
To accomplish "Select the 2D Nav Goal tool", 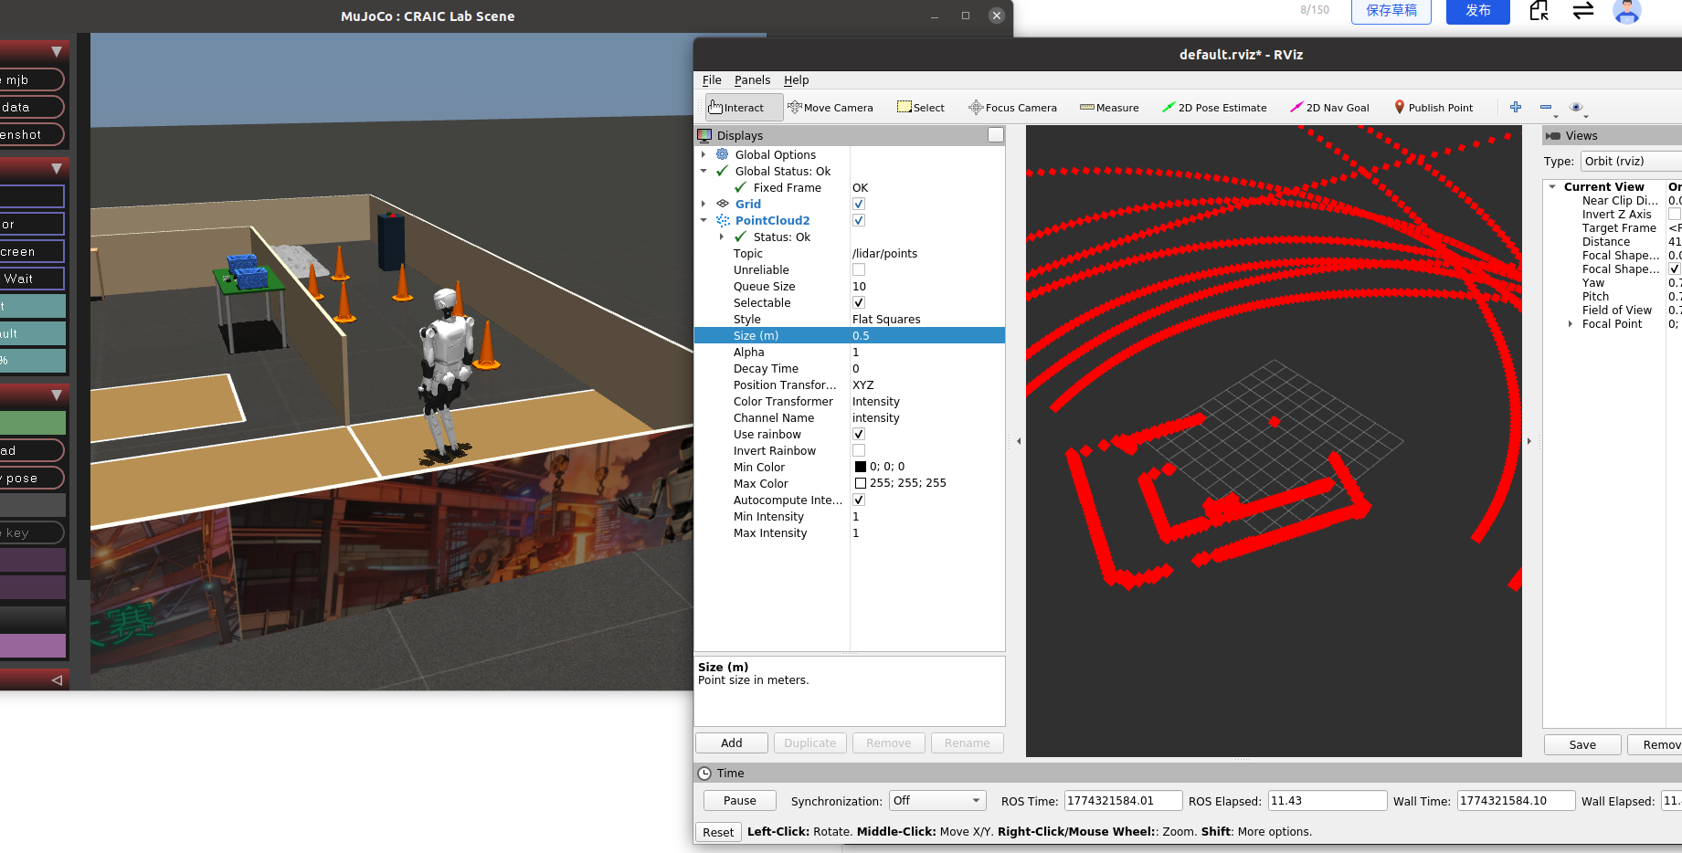I will pos(1329,108).
